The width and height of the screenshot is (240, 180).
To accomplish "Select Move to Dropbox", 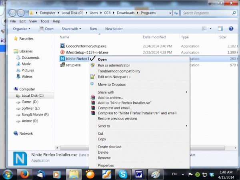I will (139, 84).
